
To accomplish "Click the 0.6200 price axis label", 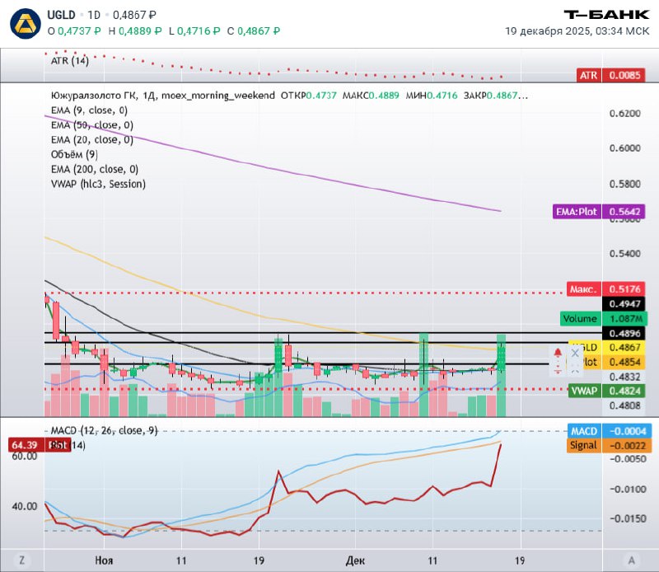I will coord(625,113).
